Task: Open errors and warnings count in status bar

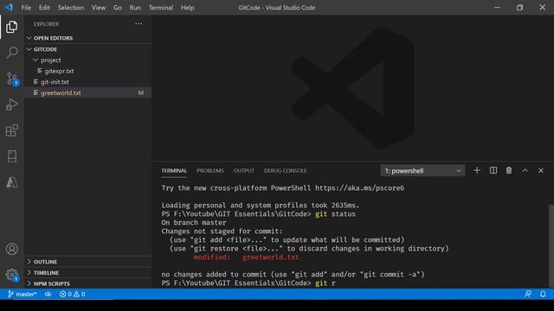Action: click(x=72, y=294)
